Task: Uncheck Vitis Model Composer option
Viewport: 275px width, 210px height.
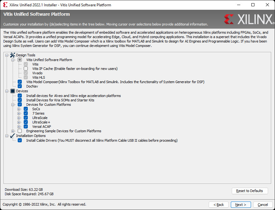Action: (x=20, y=82)
